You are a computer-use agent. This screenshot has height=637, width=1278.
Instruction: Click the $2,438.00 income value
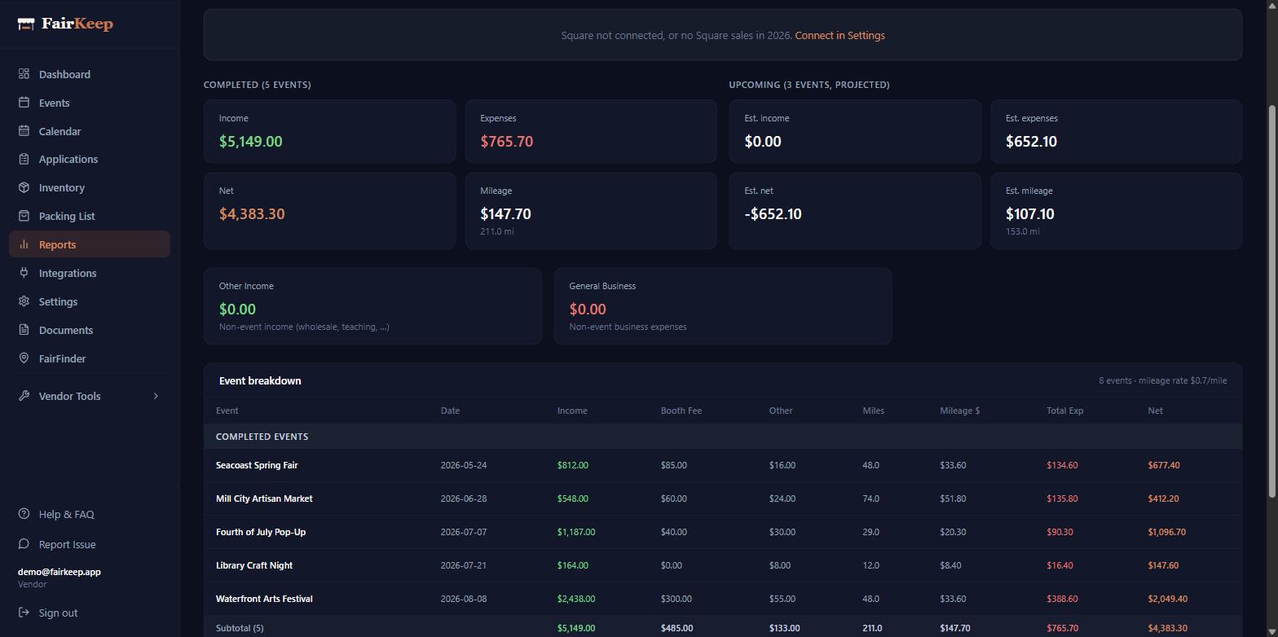pos(576,599)
